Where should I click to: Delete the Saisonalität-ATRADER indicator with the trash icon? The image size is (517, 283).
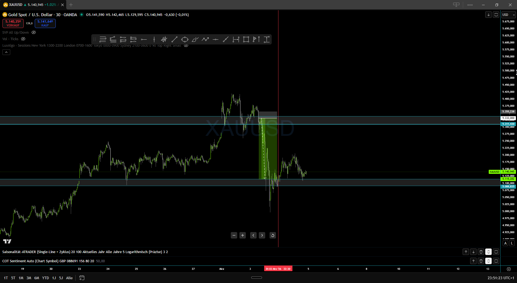tap(481, 252)
